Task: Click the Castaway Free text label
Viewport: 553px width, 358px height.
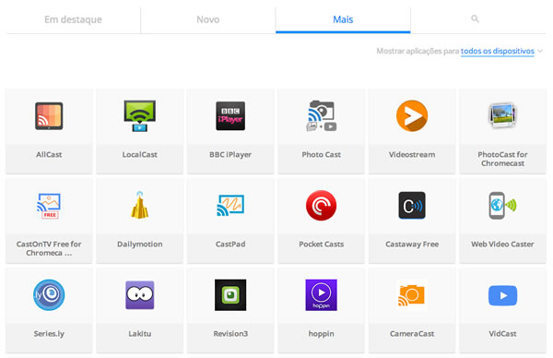Action: click(x=412, y=245)
